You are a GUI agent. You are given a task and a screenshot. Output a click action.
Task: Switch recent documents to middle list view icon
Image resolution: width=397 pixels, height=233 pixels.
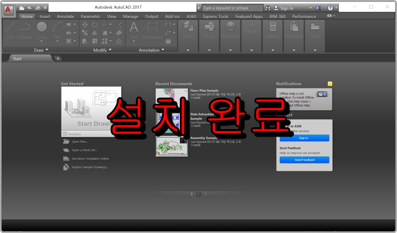click(x=199, y=194)
